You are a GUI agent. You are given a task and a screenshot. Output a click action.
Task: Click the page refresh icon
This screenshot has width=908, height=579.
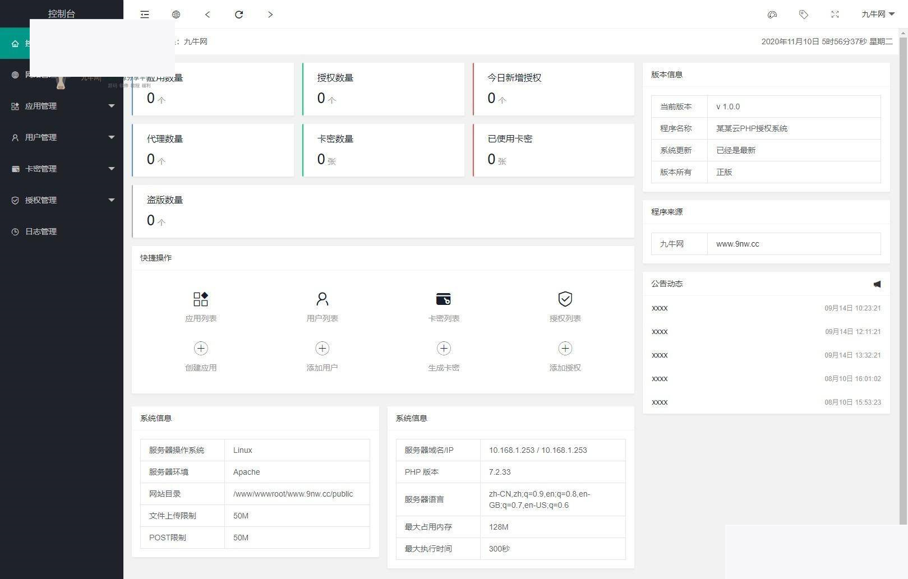(239, 14)
